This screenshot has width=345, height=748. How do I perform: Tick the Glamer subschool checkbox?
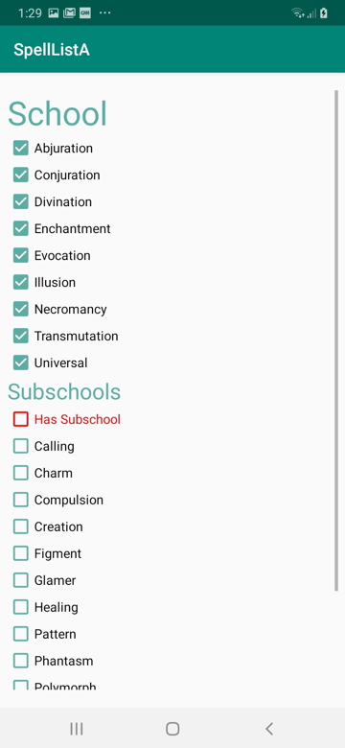pyautogui.click(x=21, y=580)
